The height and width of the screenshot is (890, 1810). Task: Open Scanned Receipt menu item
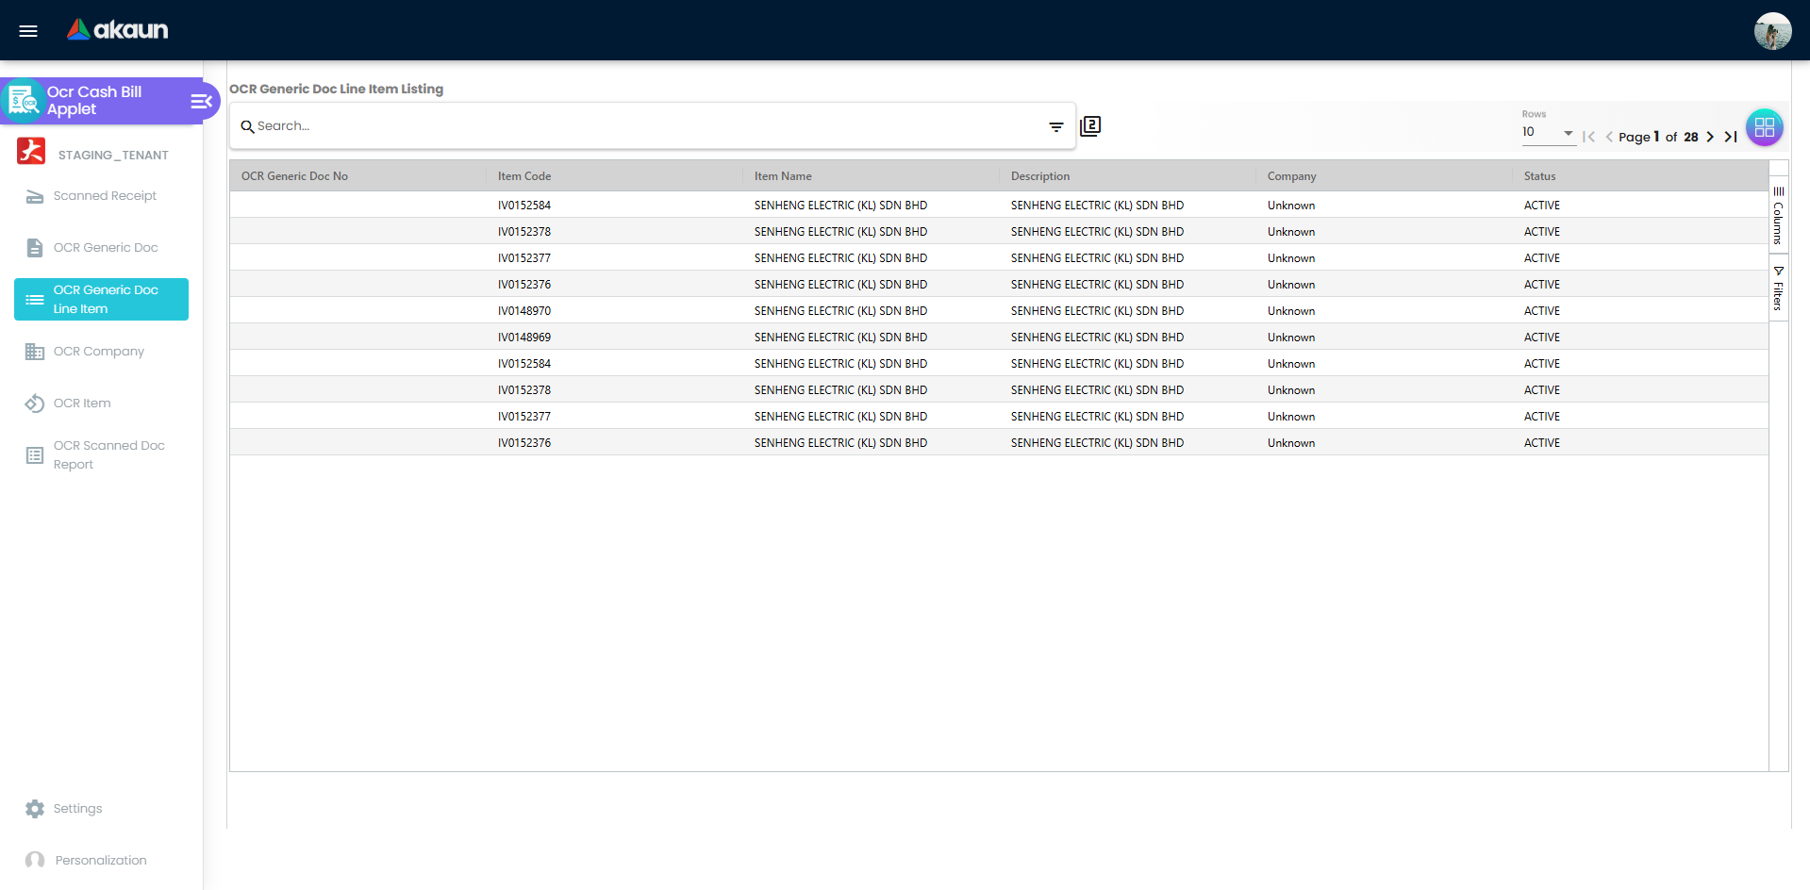(x=101, y=196)
